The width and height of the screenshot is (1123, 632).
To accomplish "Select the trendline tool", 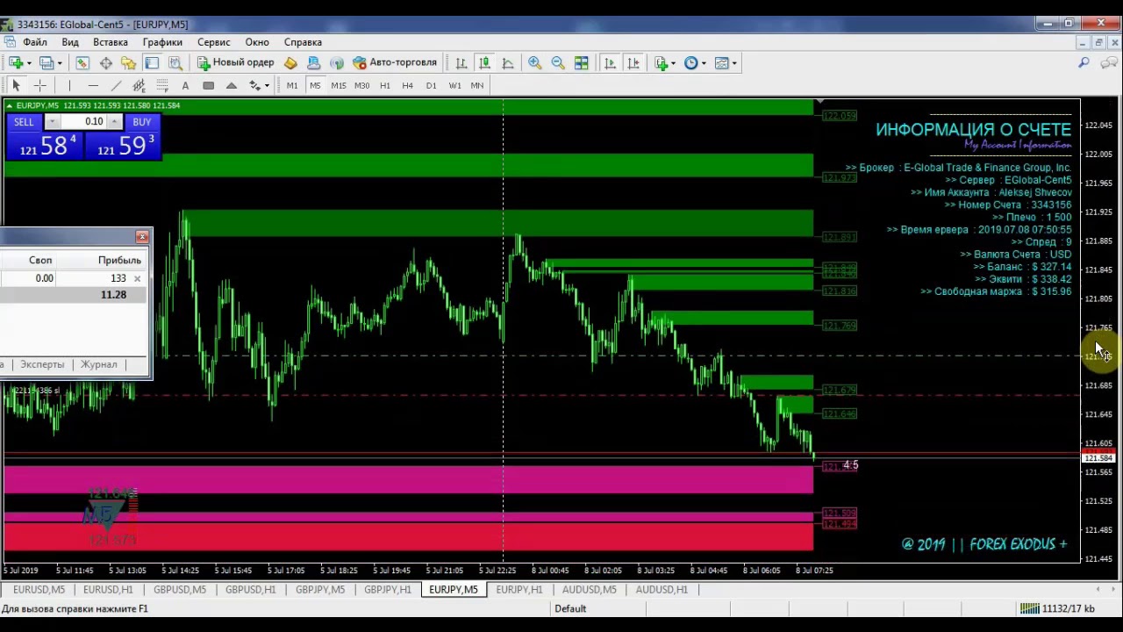I will pos(116,85).
